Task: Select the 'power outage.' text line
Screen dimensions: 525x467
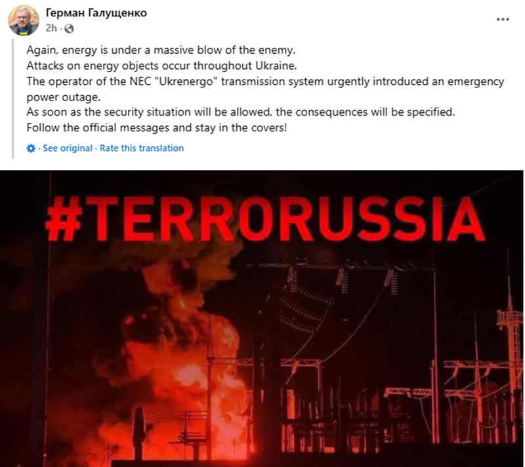Action: click(63, 97)
